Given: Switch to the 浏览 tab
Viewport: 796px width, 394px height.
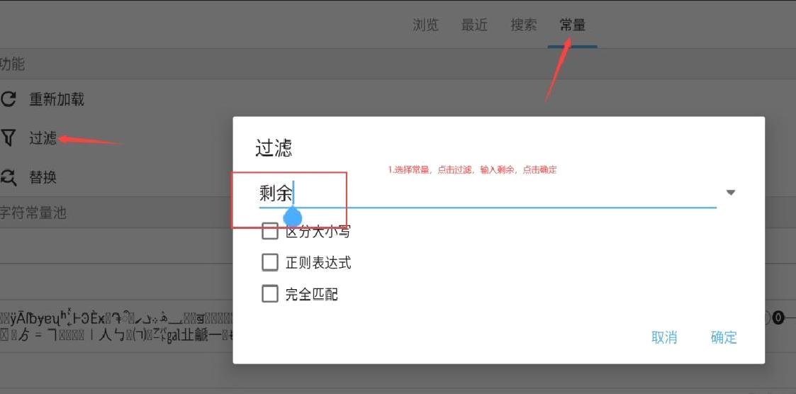Looking at the screenshot, I should (x=425, y=25).
